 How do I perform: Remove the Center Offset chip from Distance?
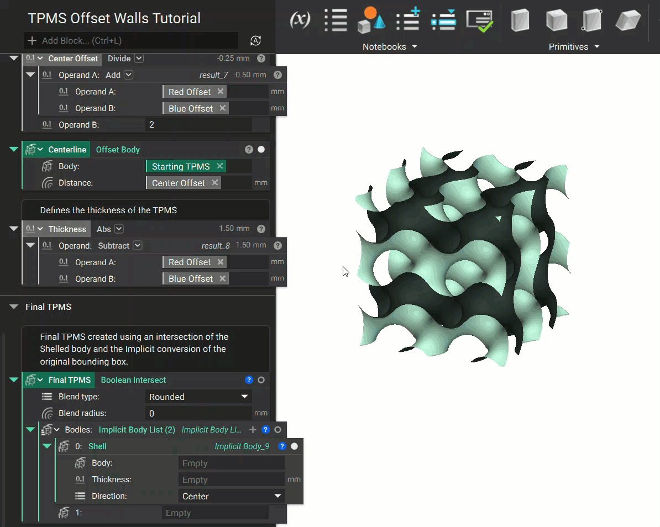[x=215, y=182]
